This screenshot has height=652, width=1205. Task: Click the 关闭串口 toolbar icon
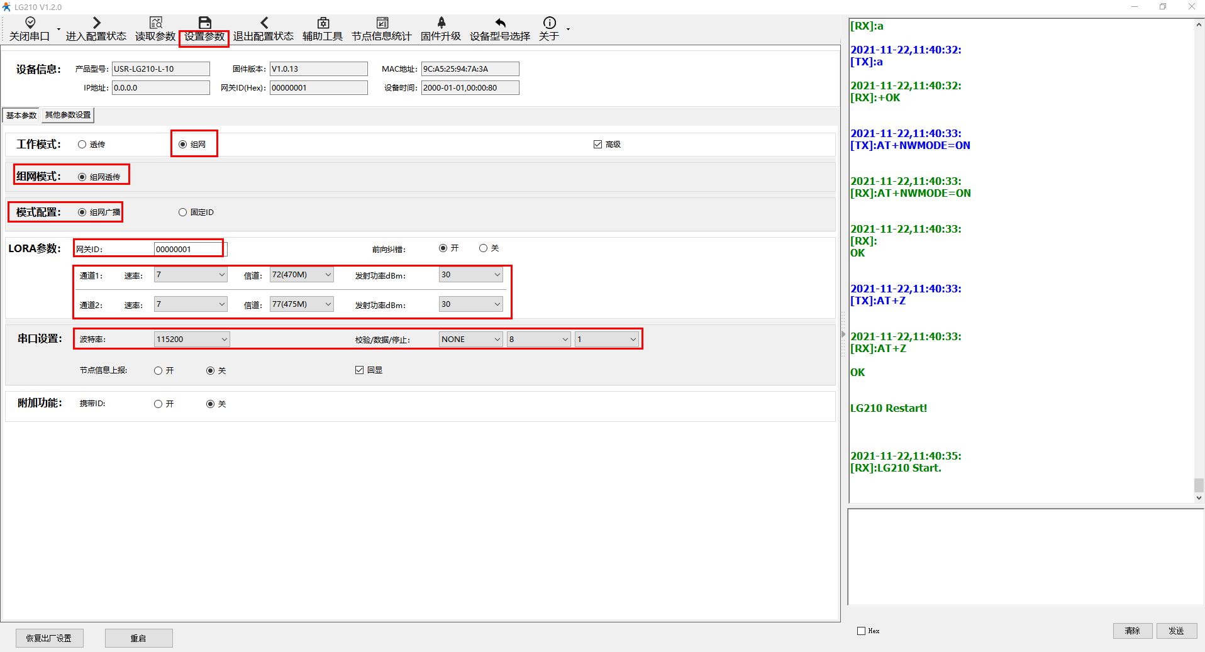[x=30, y=23]
